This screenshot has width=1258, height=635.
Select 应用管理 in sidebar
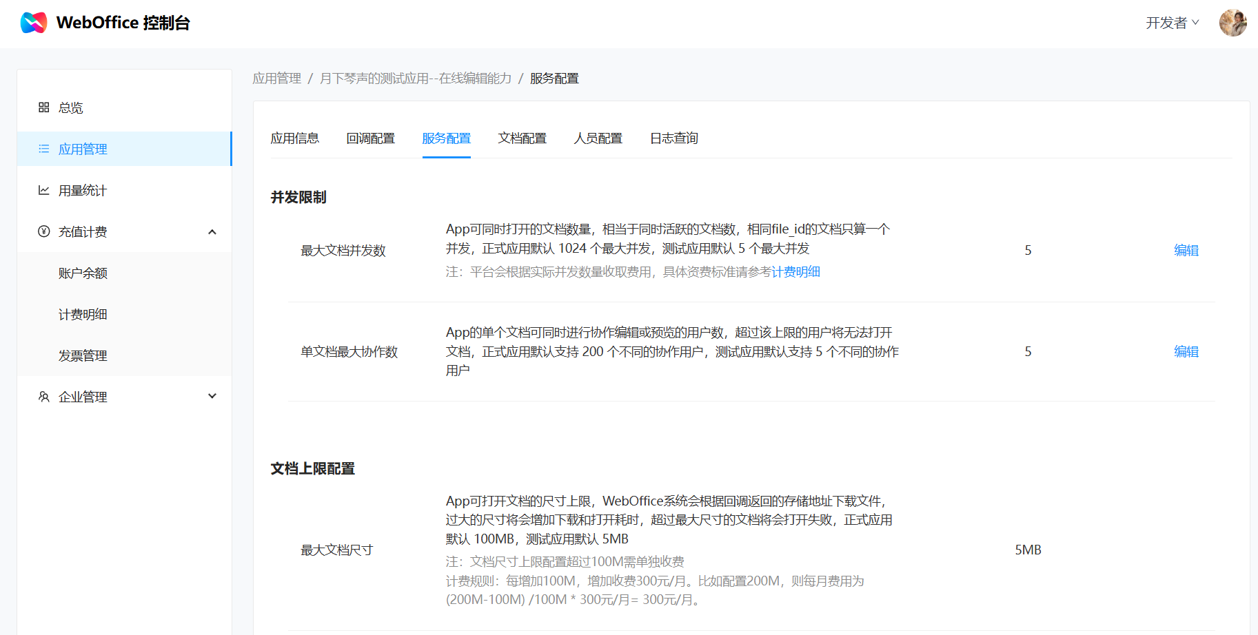(x=125, y=149)
